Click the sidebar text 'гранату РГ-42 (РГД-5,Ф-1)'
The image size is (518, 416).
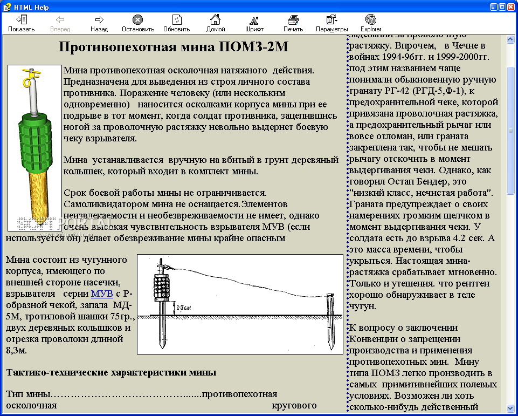[409, 91]
